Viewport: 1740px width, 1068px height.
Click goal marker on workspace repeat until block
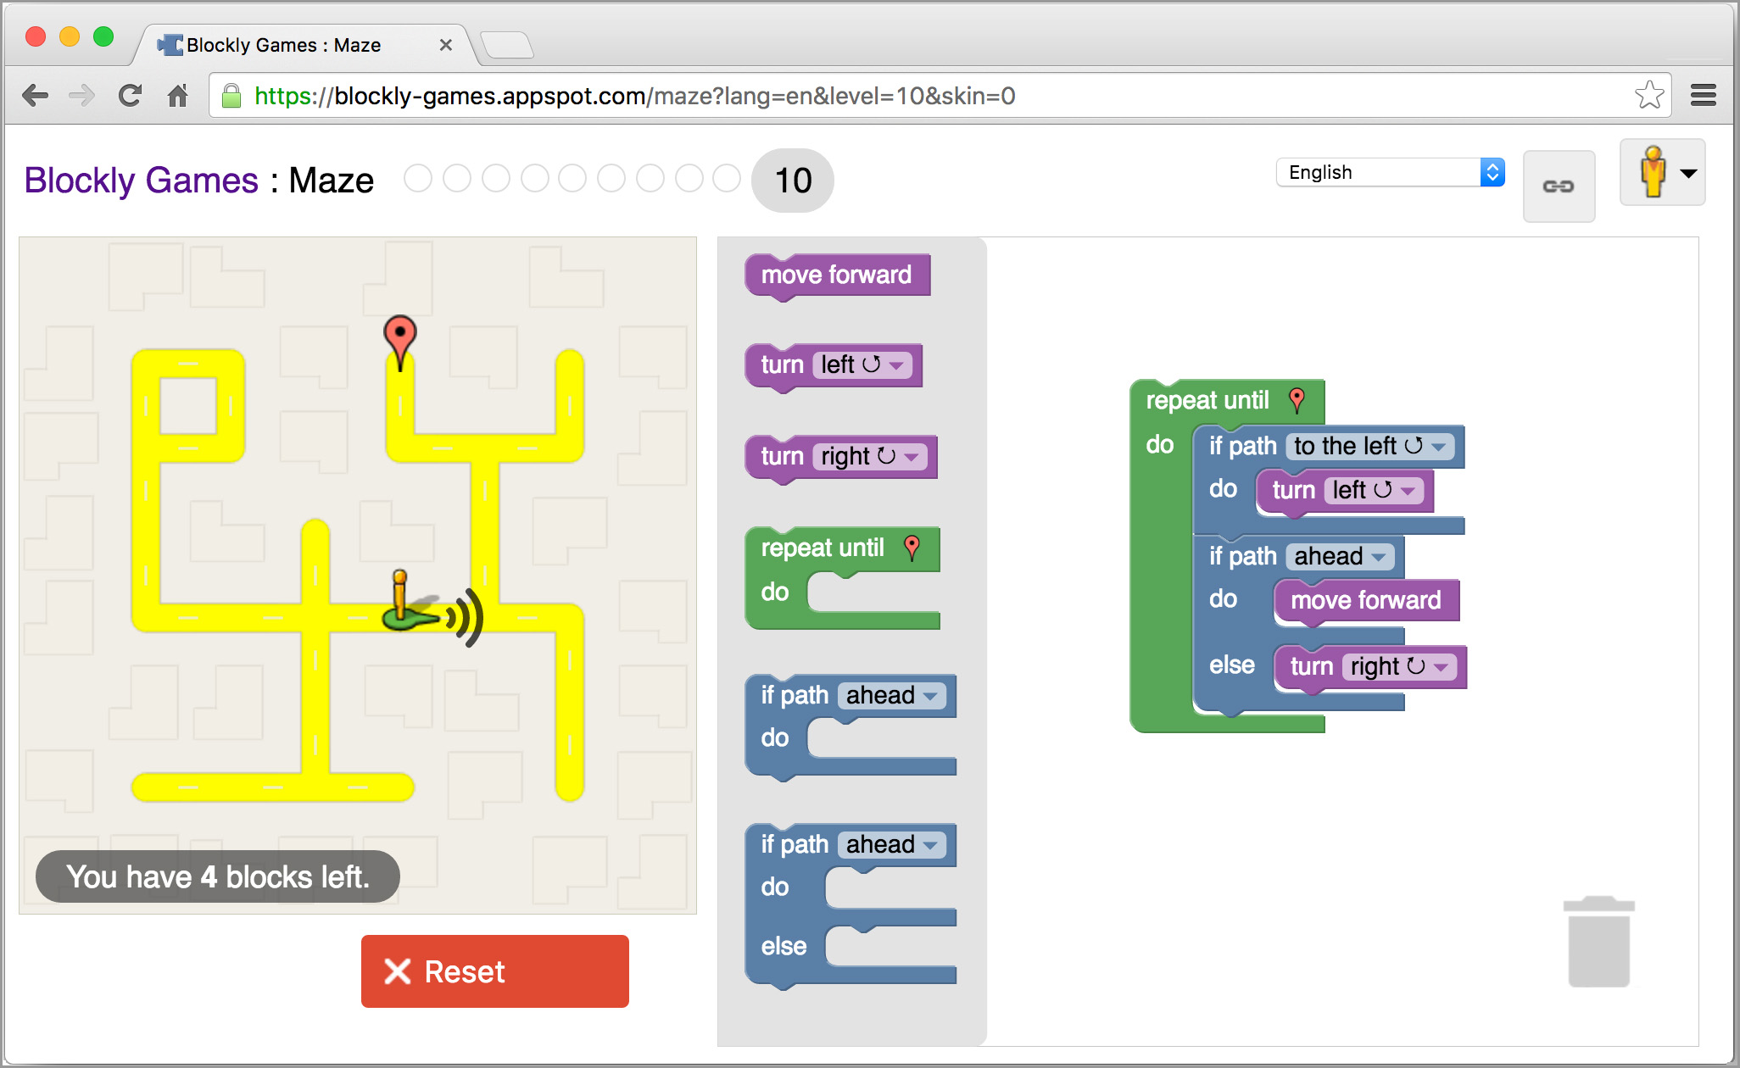point(1297,400)
